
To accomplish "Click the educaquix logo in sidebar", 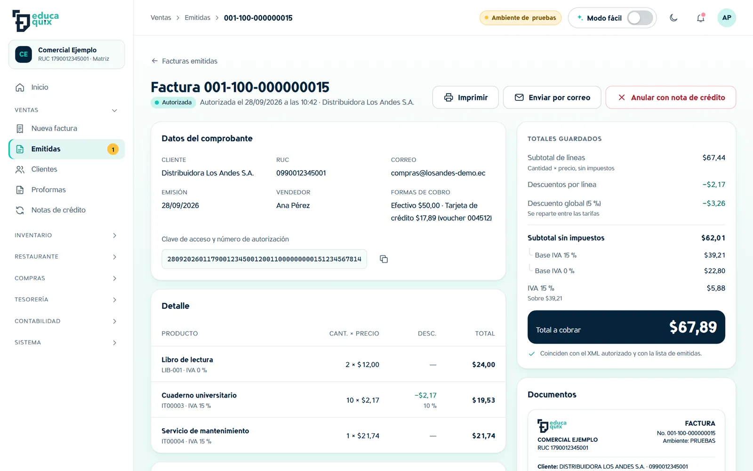I will [x=36, y=21].
